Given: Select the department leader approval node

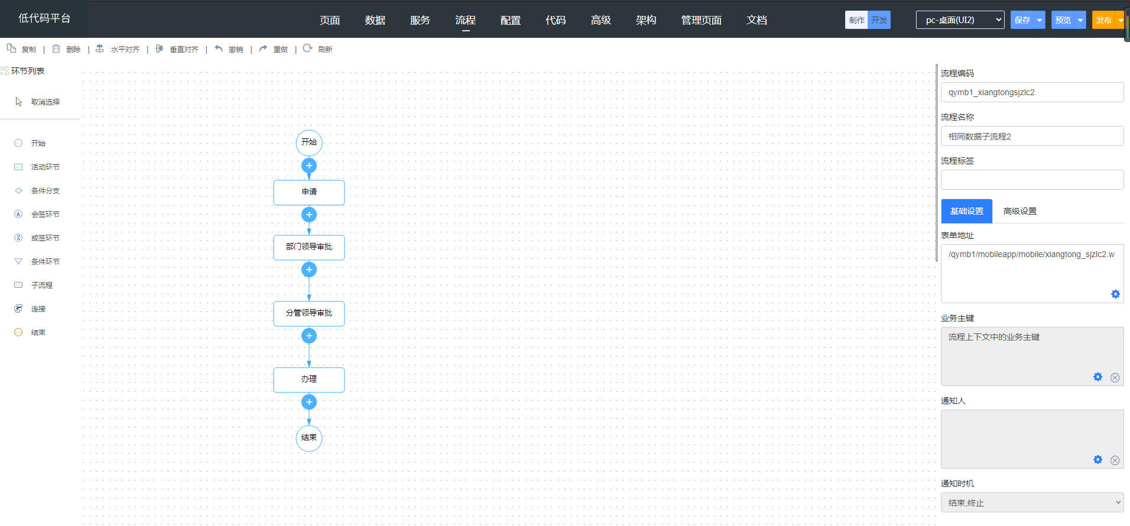Looking at the screenshot, I should click(x=309, y=247).
